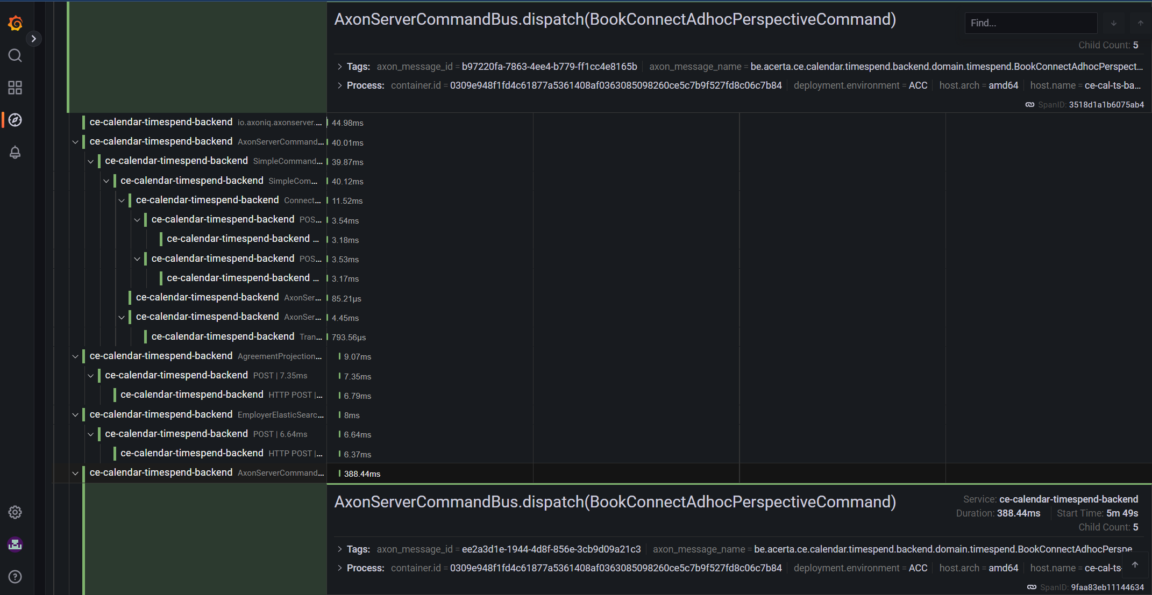Jump to next search result arrow
1152x595 pixels.
pos(1114,23)
